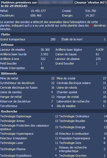Viewport: 107px width, 158px height.
Task: Click the Lanceur de plasma label
Action: 67,59
